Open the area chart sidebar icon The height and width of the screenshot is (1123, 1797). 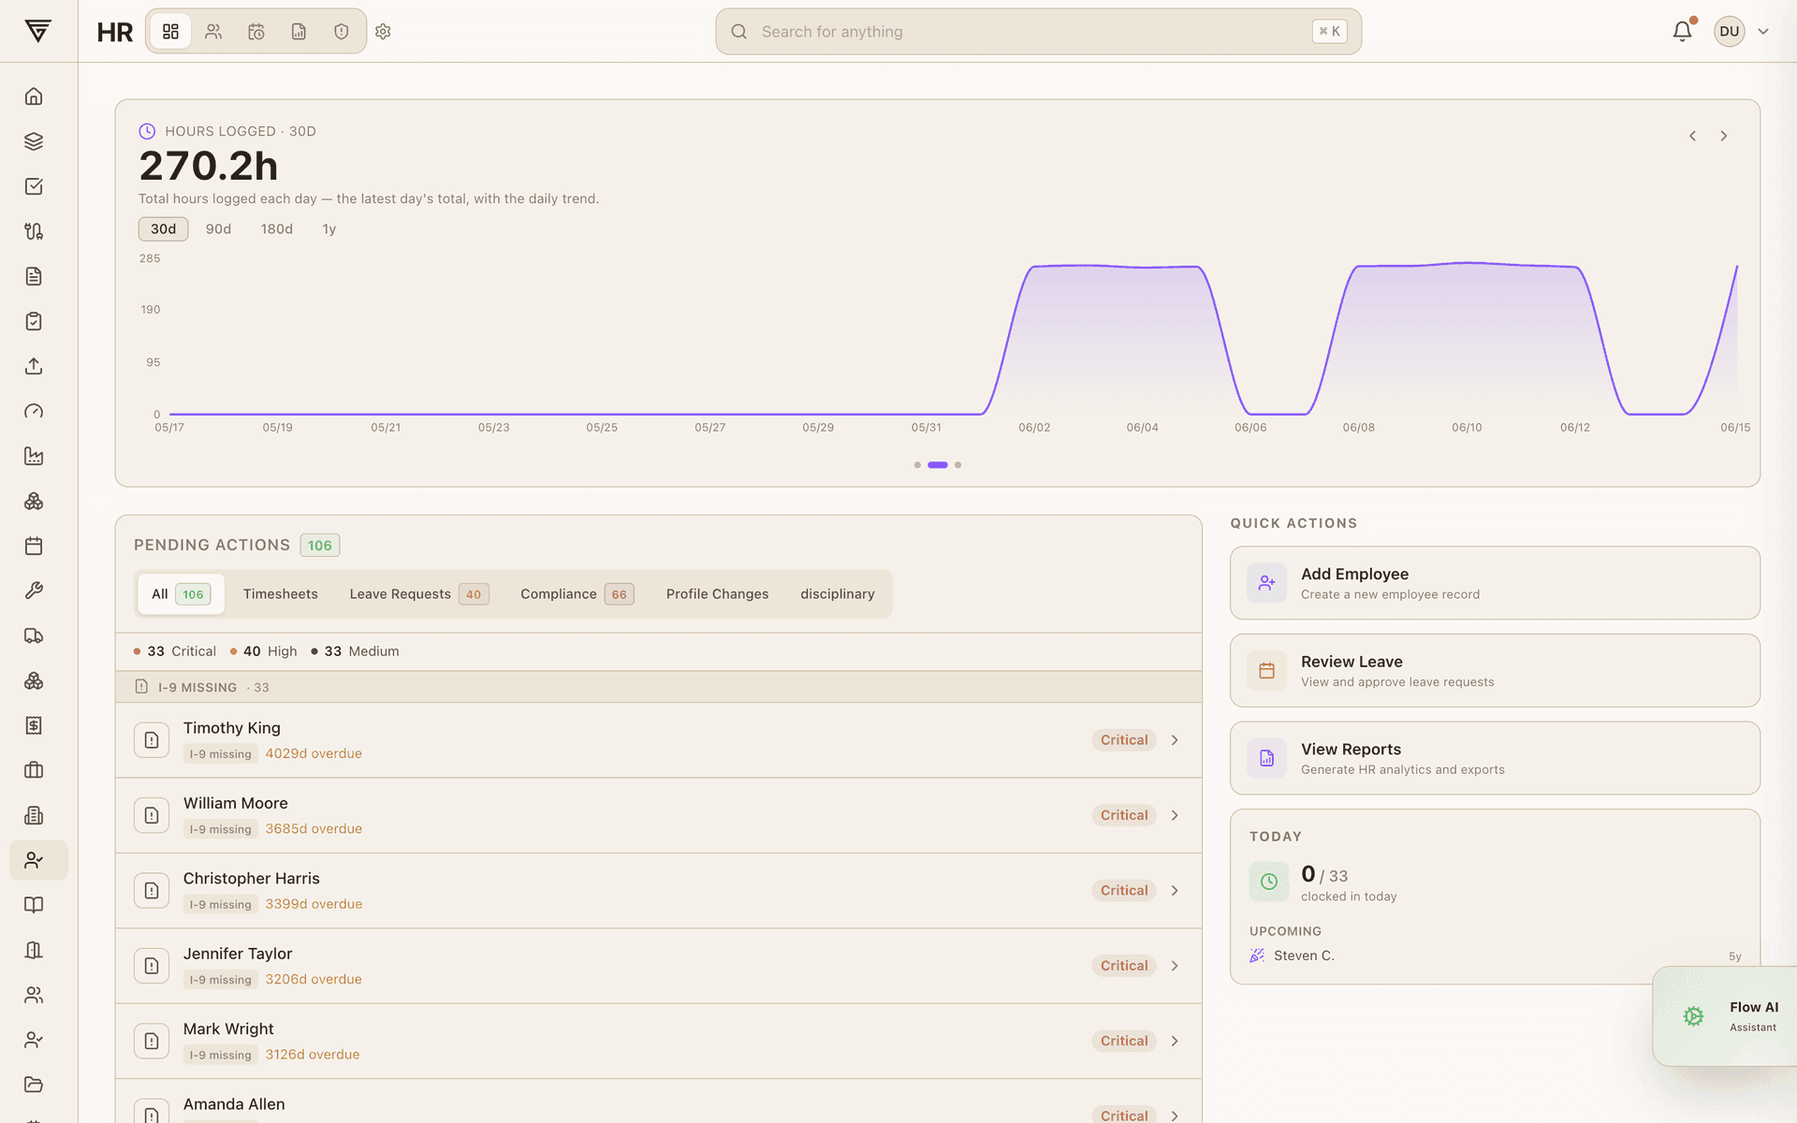(34, 456)
